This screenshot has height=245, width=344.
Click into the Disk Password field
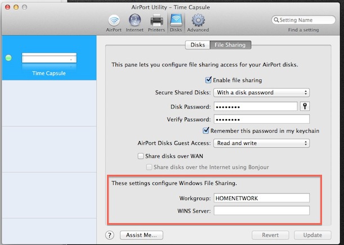coord(256,107)
